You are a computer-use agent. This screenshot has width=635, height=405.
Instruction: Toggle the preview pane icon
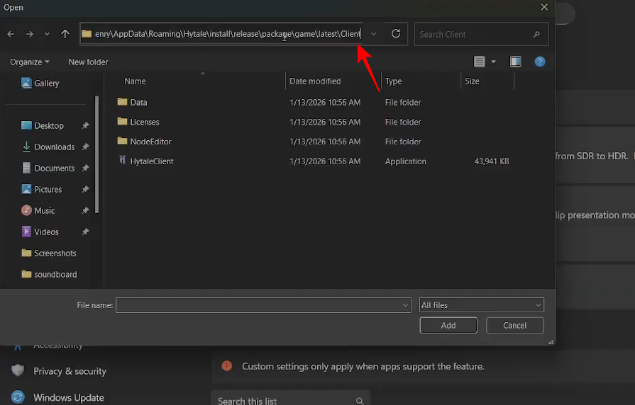[516, 62]
